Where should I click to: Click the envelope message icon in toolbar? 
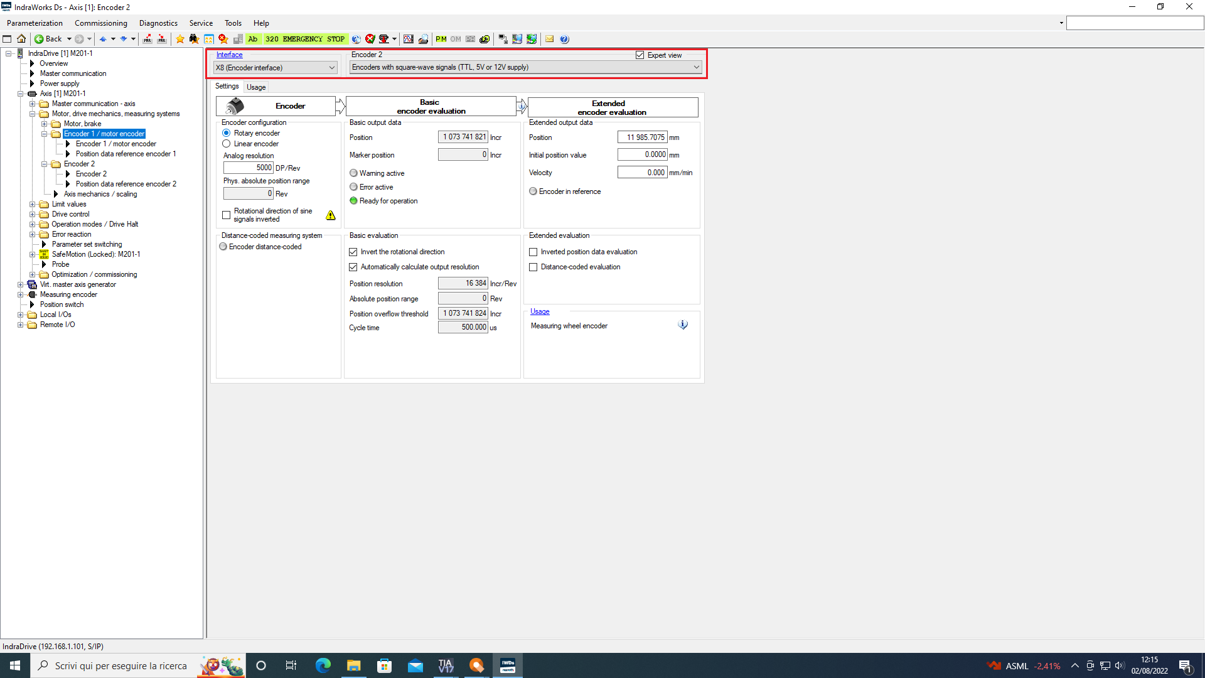point(549,39)
